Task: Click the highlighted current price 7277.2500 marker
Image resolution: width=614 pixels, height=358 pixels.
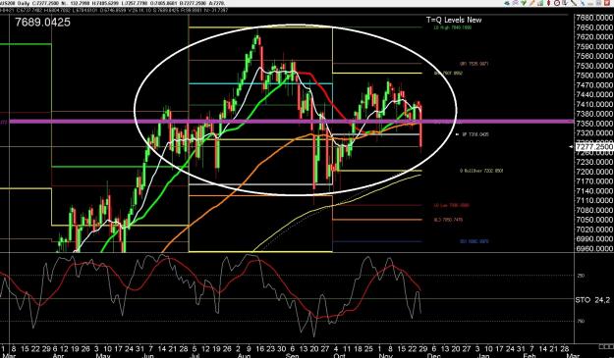Action: pyautogui.click(x=594, y=147)
